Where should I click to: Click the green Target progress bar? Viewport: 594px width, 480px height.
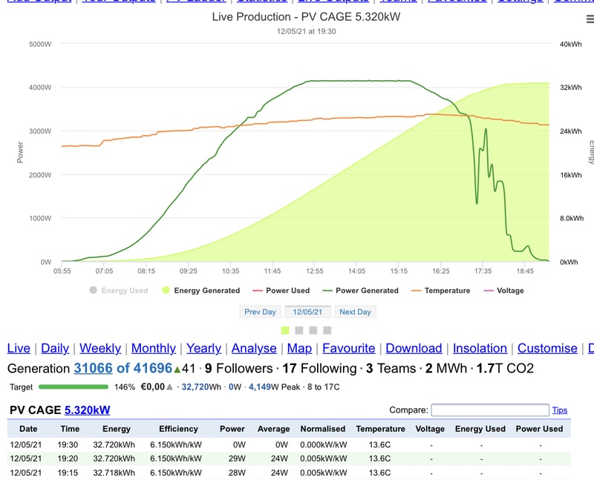pos(74,387)
